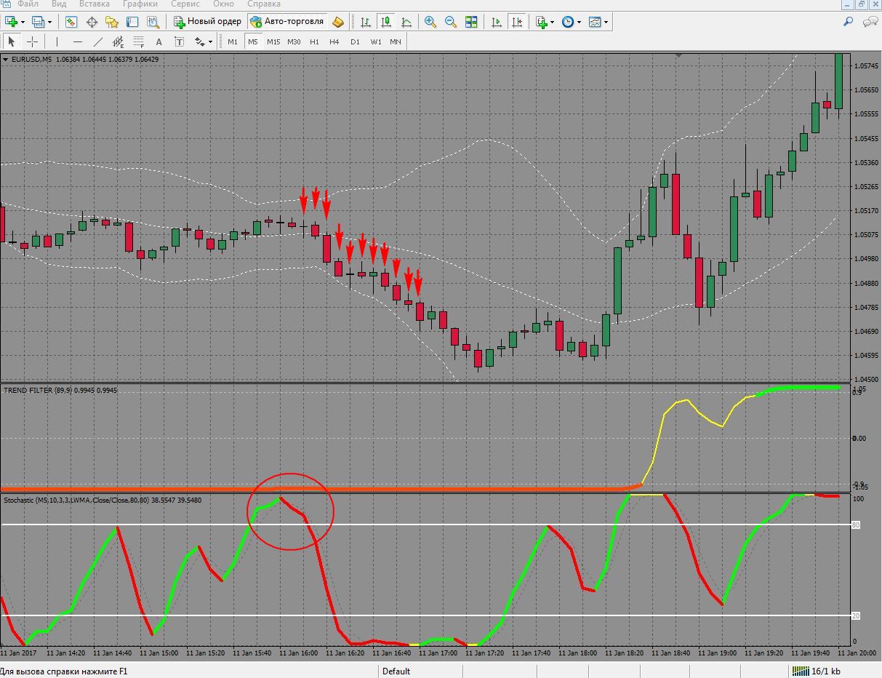Select the Fibonacci retracement tool
This screenshot has height=678, width=882.
pos(139,41)
